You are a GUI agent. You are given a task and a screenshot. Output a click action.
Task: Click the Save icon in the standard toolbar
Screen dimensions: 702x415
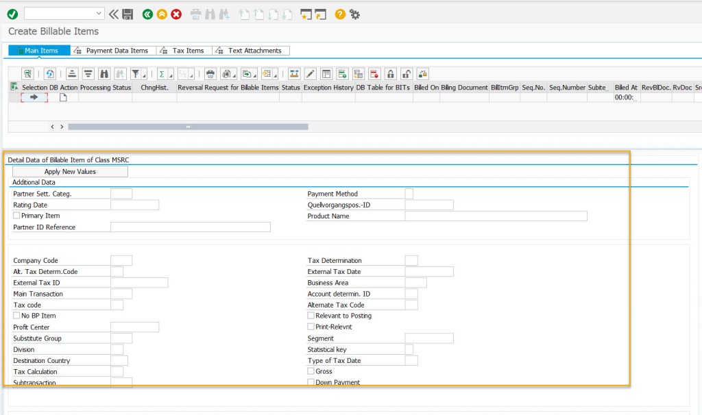[x=127, y=14]
